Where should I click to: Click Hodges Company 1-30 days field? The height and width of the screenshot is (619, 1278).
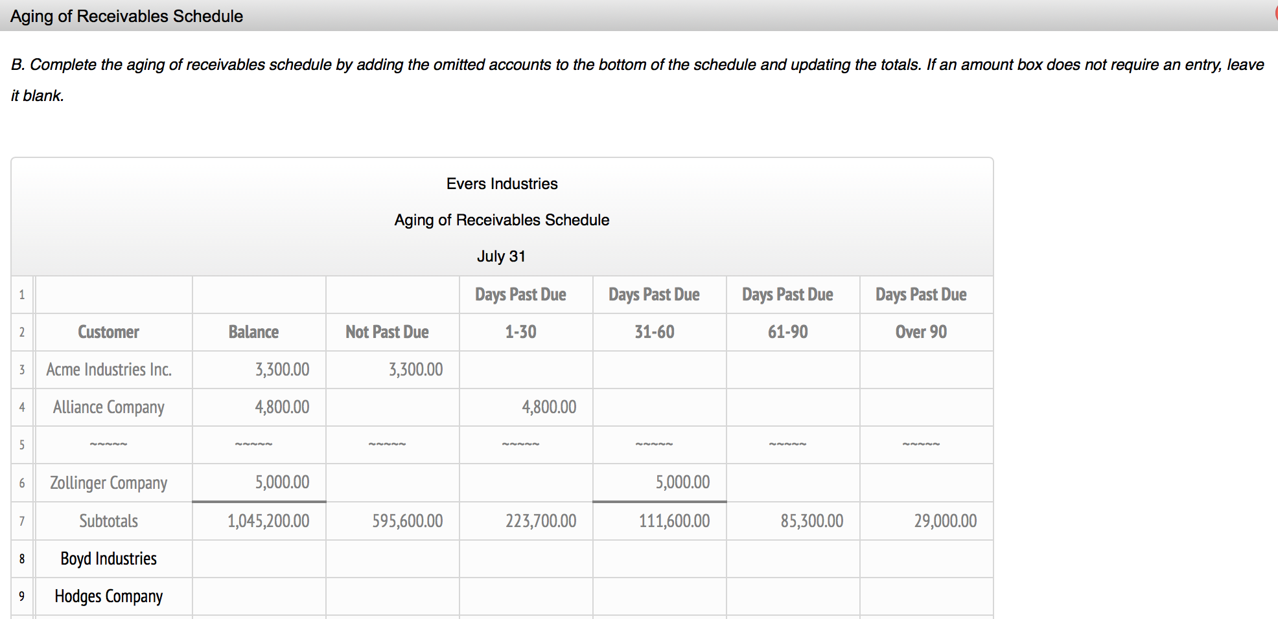[526, 596]
